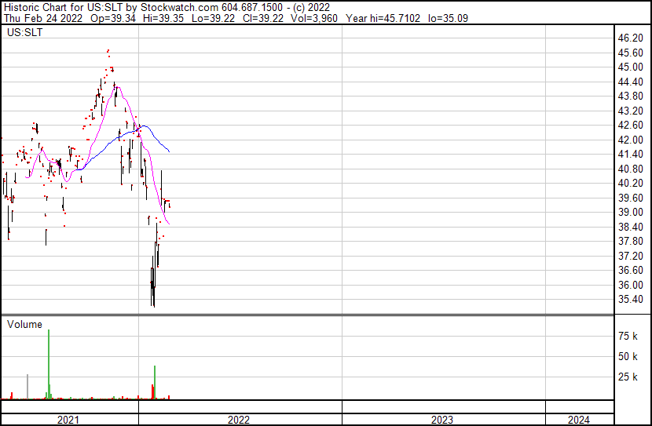Click the 39.00 price axis label
The width and height of the screenshot is (652, 426).
point(631,212)
